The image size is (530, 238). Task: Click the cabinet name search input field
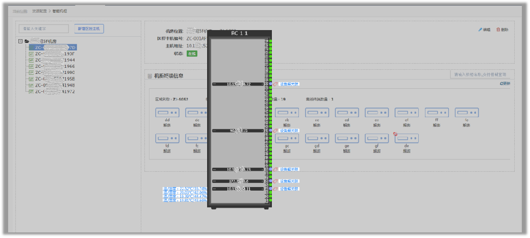(x=480, y=74)
